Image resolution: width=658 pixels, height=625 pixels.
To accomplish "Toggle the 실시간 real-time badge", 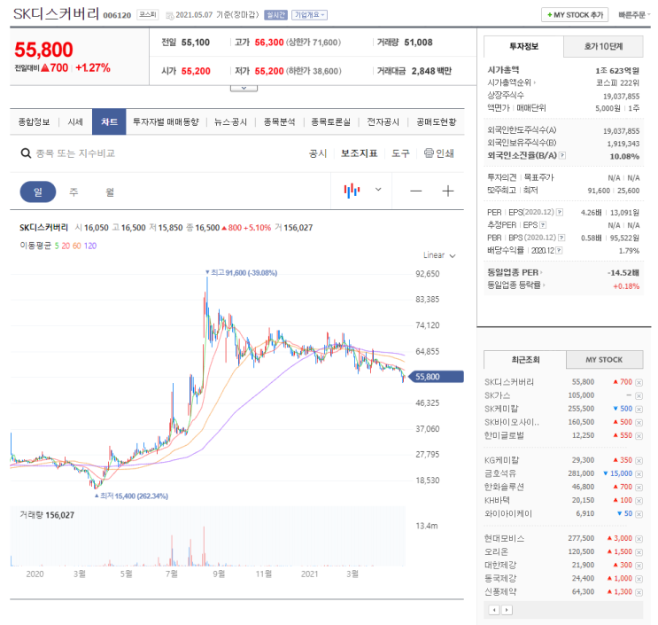I will (275, 15).
